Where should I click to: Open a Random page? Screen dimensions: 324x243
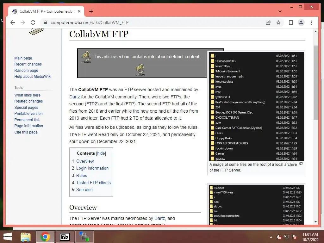26,70
